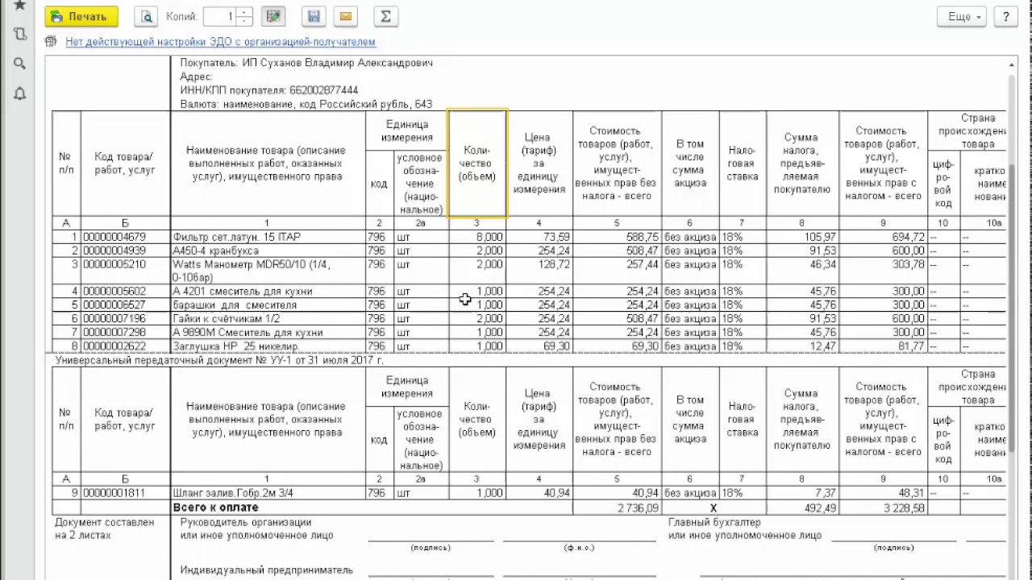The height and width of the screenshot is (580, 1032).
Task: Select the Количество (объем) header cell
Action: tap(477, 164)
